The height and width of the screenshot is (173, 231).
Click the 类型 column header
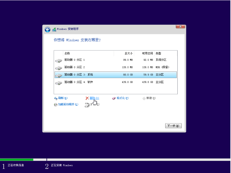click(x=166, y=53)
